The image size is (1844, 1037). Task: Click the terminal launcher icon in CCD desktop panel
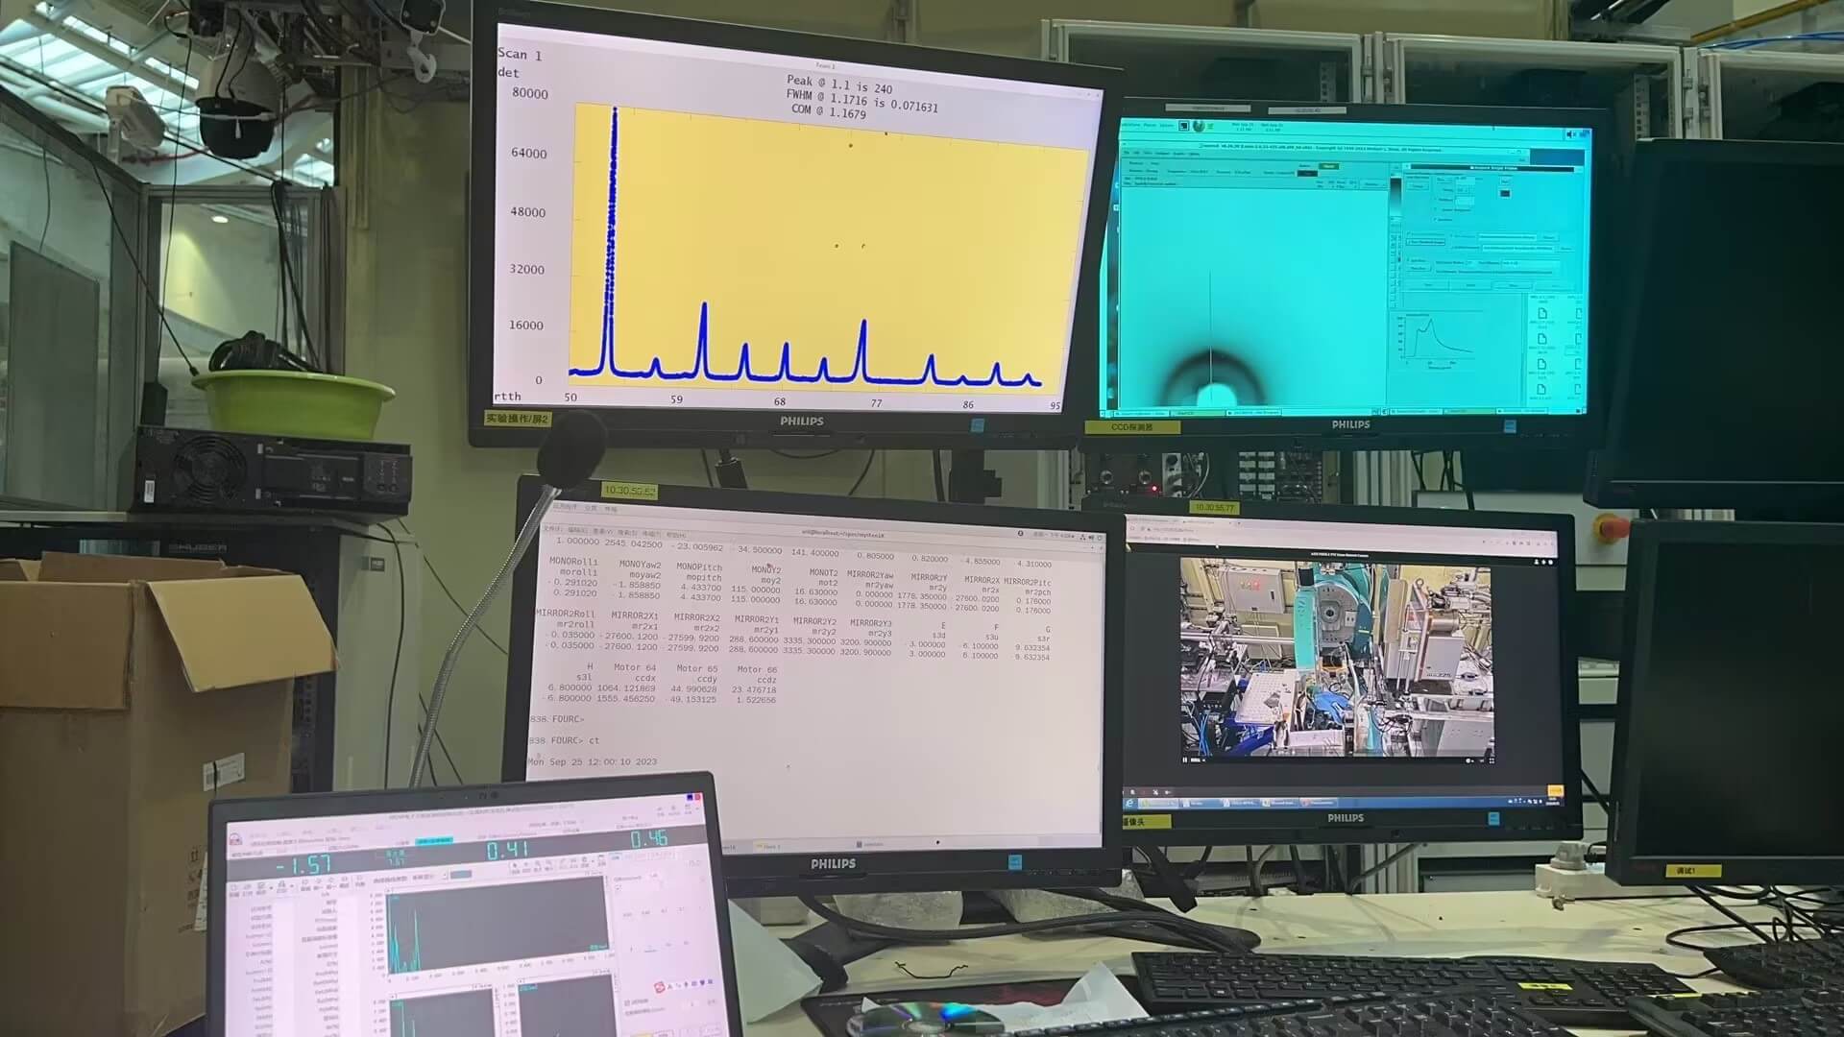[1184, 126]
